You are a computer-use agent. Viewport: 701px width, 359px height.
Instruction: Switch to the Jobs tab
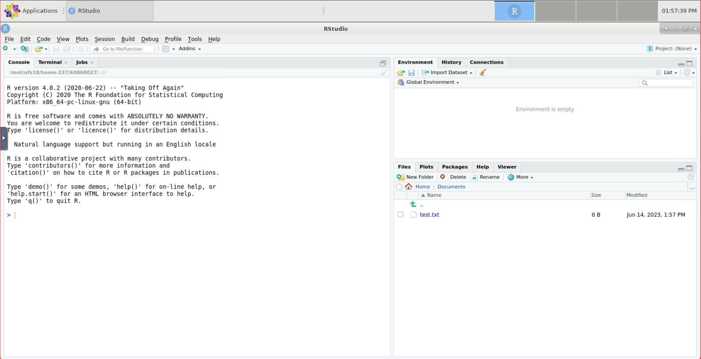coord(82,62)
